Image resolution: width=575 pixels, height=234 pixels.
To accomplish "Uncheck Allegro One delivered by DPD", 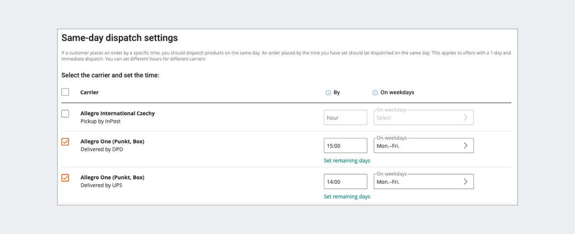I will click(x=65, y=142).
